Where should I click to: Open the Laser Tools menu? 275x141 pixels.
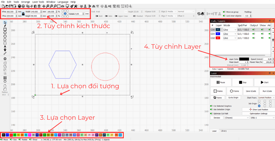[38, 2]
